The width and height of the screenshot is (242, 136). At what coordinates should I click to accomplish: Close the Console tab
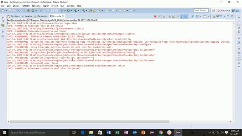(x=63, y=16)
